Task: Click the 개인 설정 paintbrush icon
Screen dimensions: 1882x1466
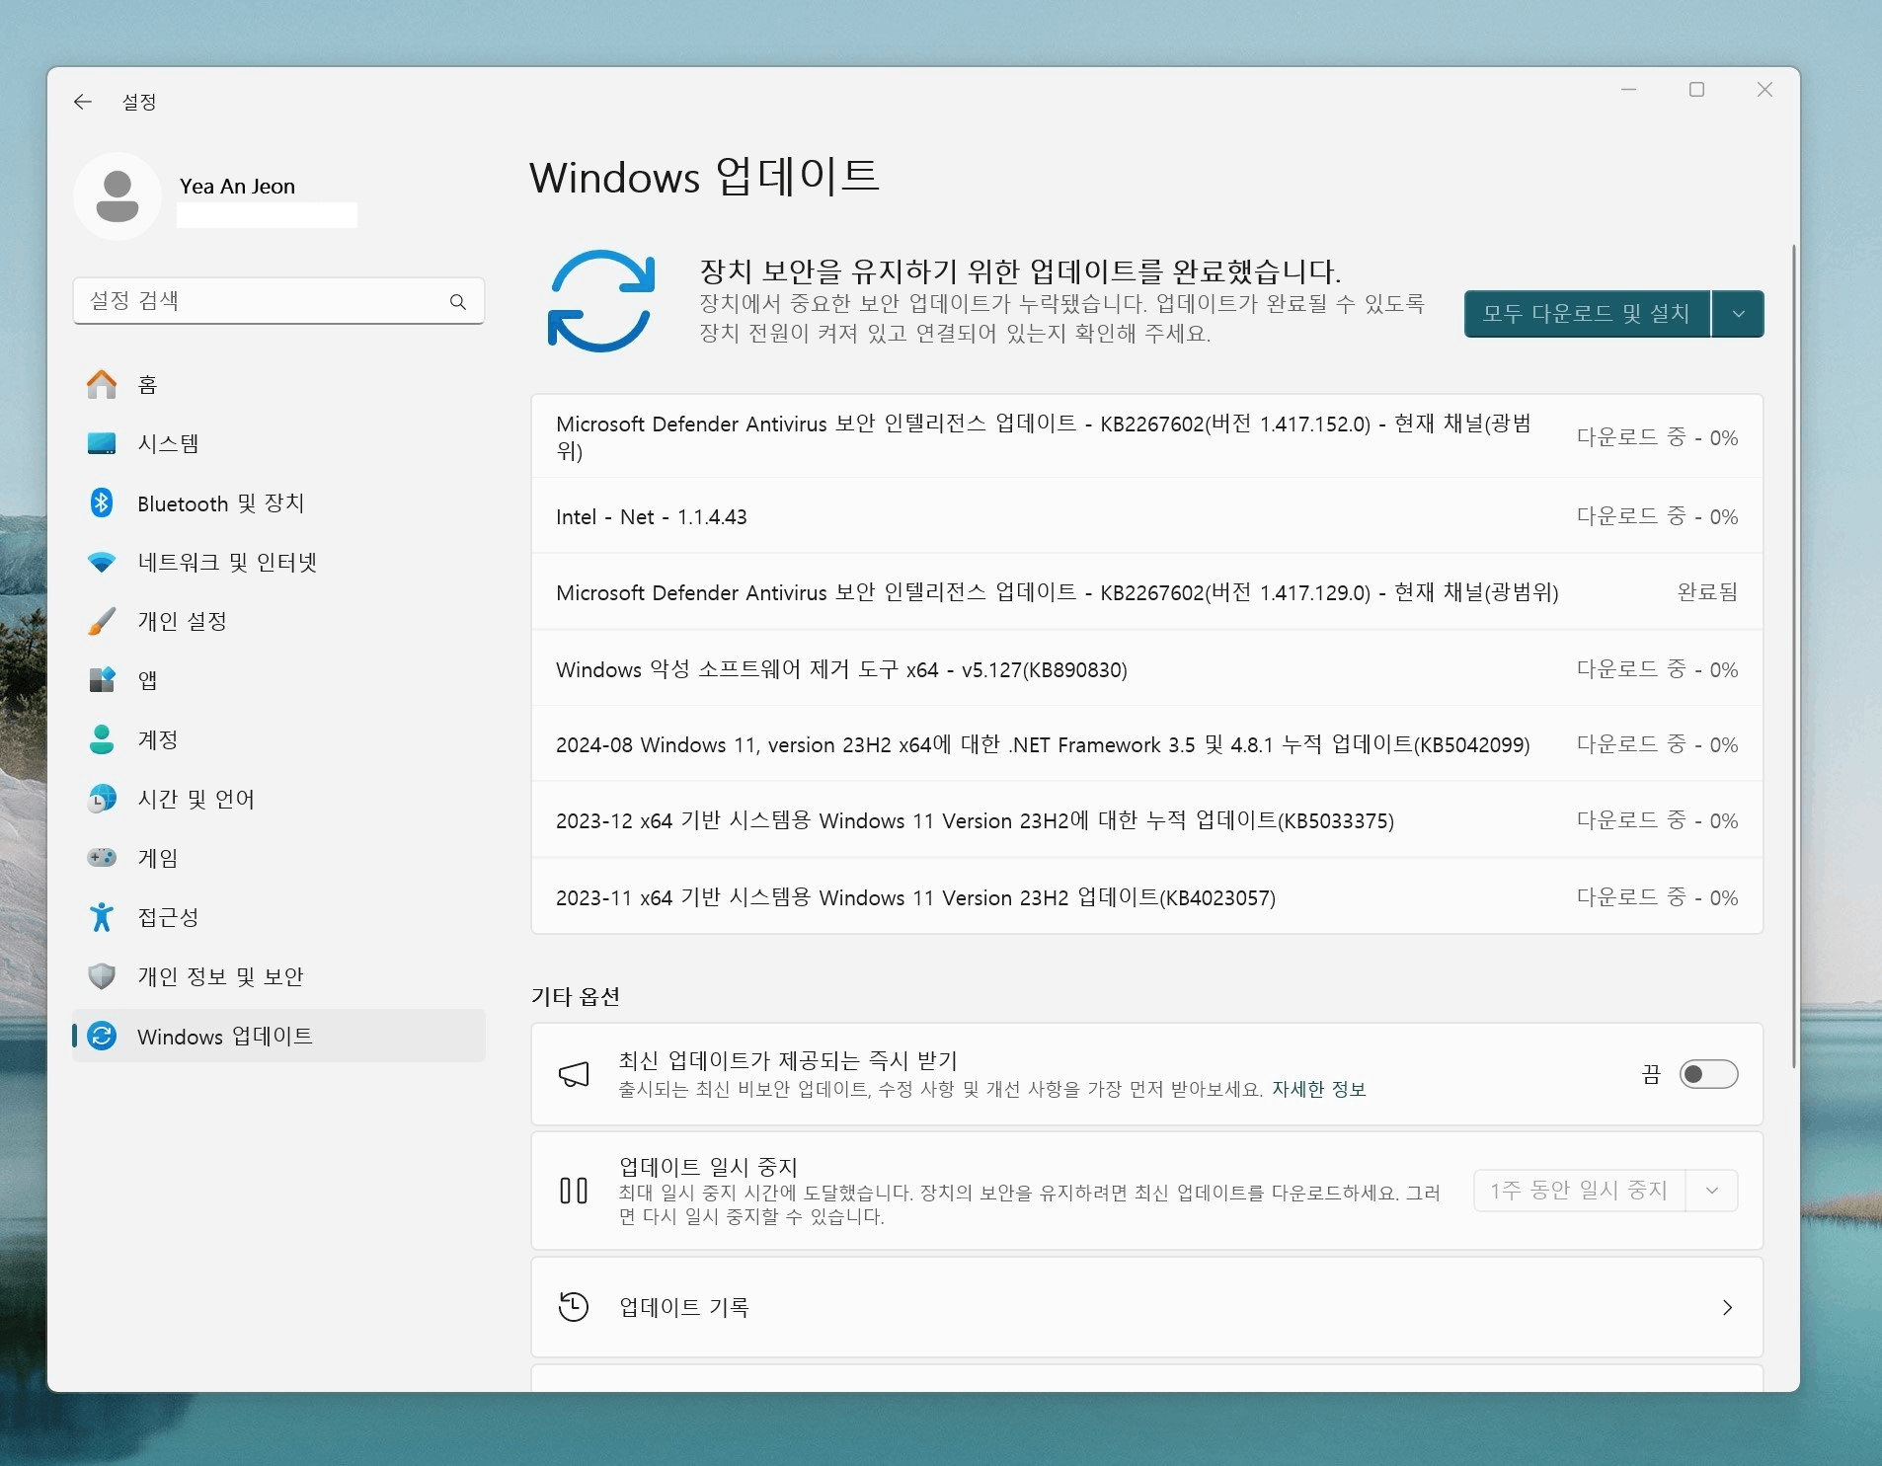Action: (x=102, y=621)
